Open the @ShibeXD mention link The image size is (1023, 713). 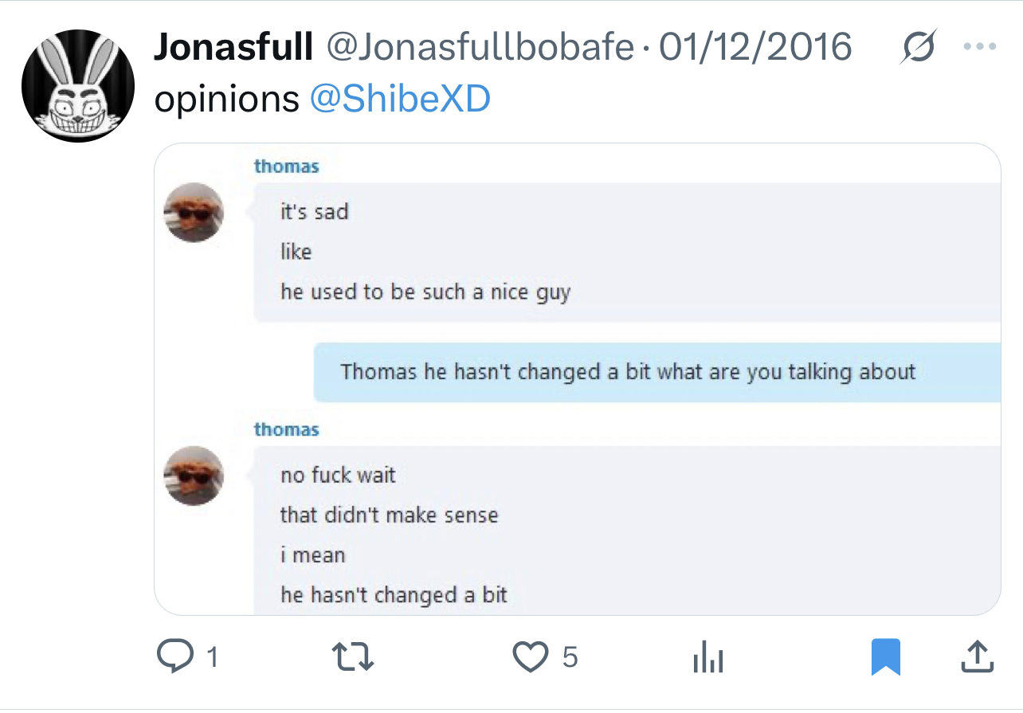(x=399, y=100)
